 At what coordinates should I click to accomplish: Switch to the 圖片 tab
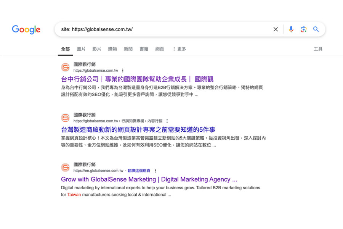point(81,49)
